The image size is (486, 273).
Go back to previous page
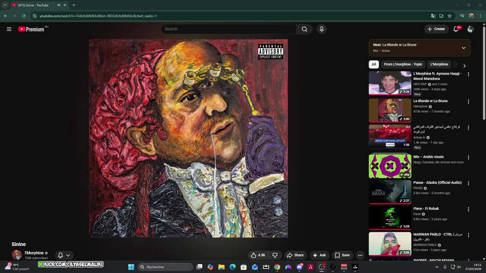click(5, 16)
